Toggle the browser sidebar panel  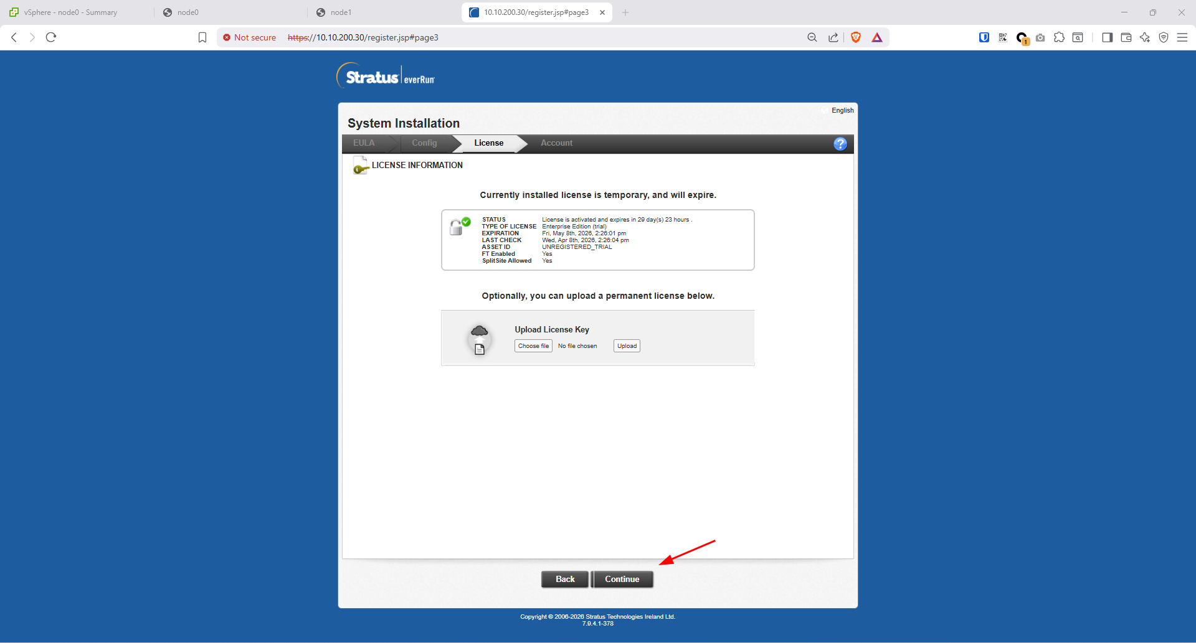(1107, 37)
